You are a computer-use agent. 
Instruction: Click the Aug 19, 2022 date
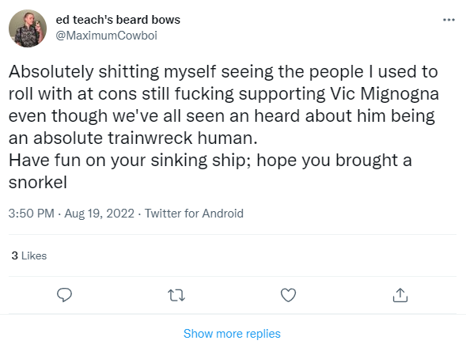[x=99, y=214]
